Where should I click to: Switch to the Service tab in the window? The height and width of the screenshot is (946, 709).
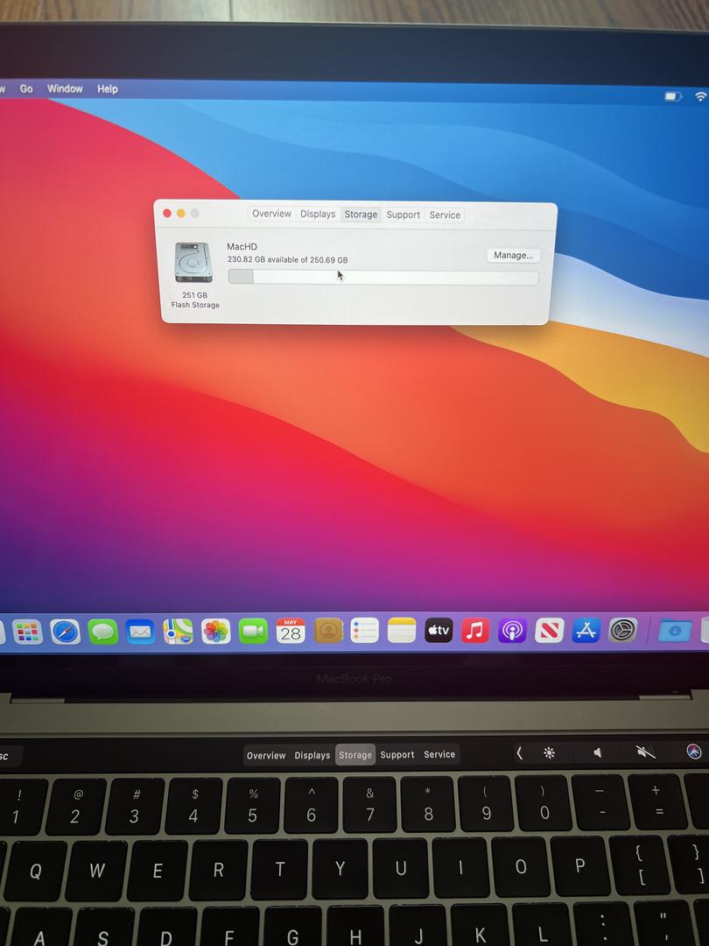(445, 215)
